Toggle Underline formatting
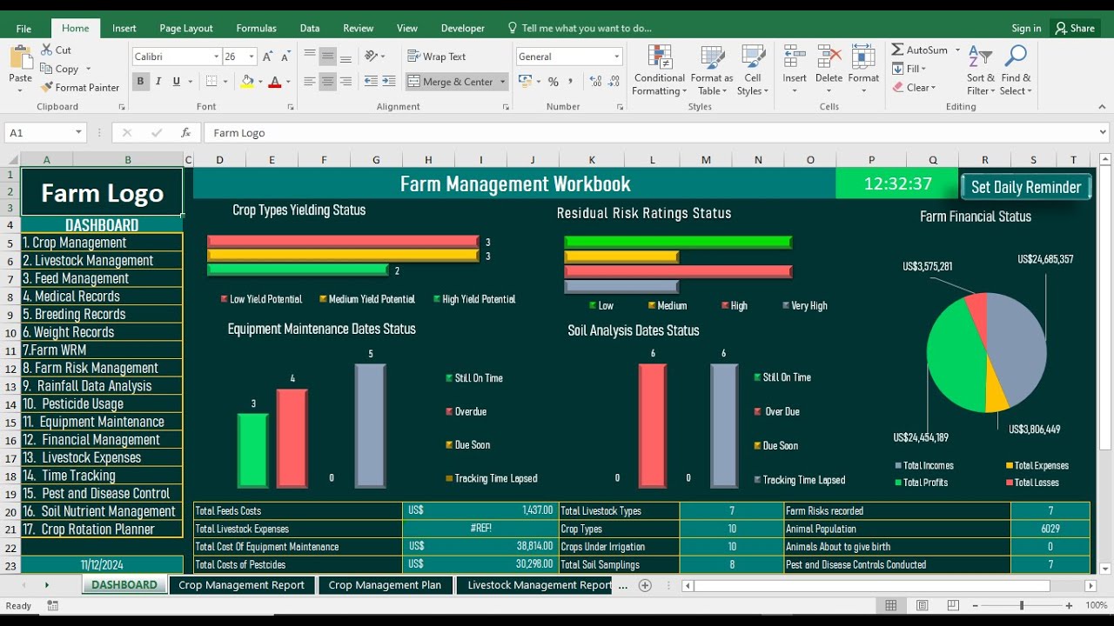 (x=177, y=82)
